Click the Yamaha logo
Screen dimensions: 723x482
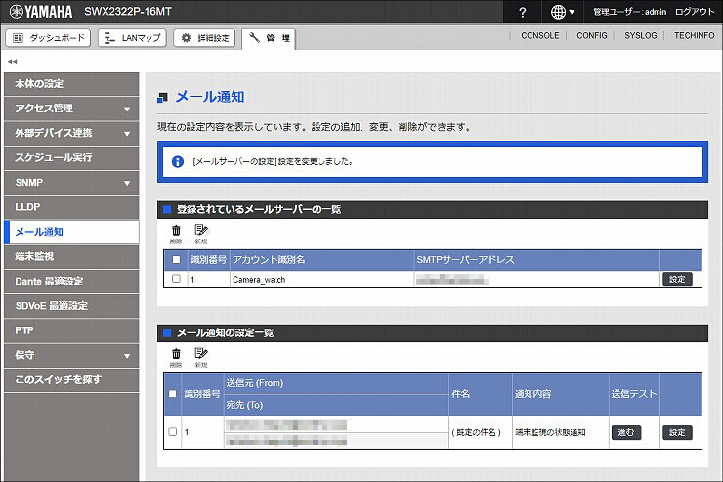click(41, 12)
